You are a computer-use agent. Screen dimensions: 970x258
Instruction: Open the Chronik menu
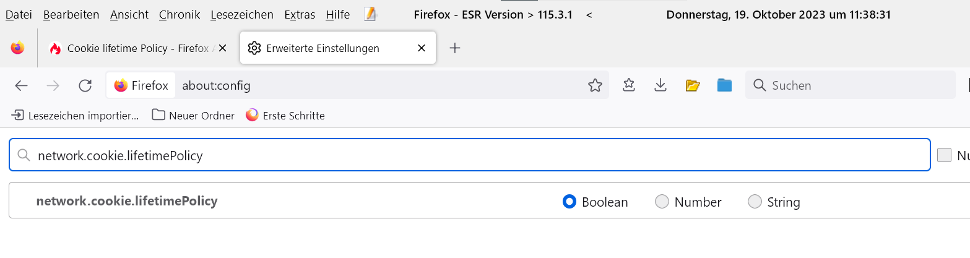click(180, 14)
